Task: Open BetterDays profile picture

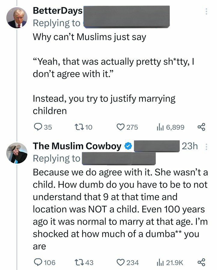Action: [x=17, y=18]
